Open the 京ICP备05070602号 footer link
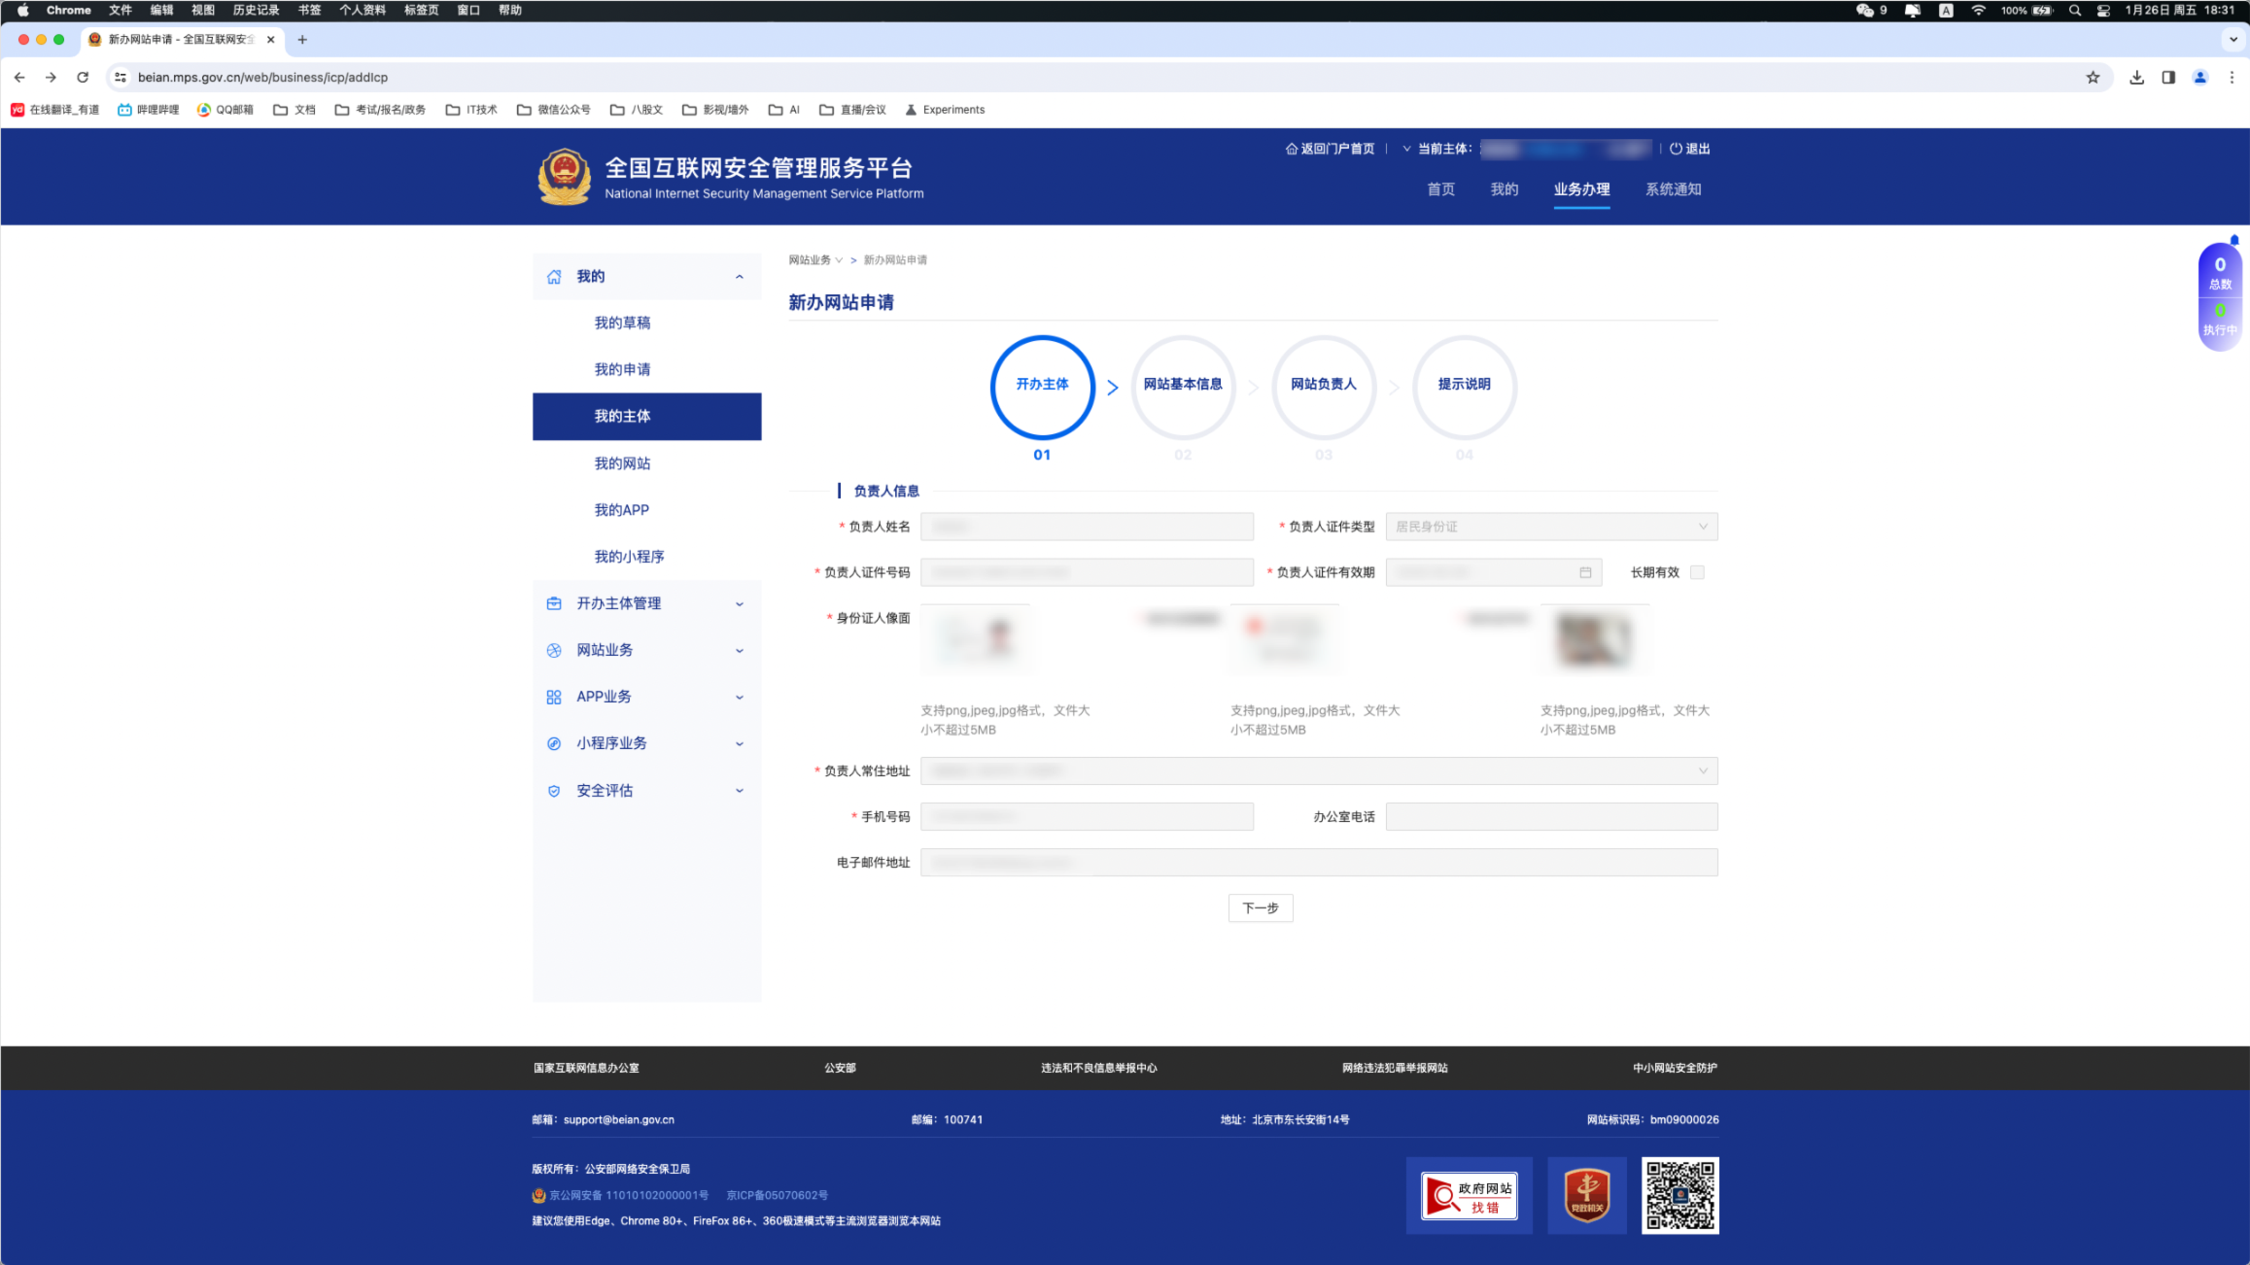 pos(777,1195)
